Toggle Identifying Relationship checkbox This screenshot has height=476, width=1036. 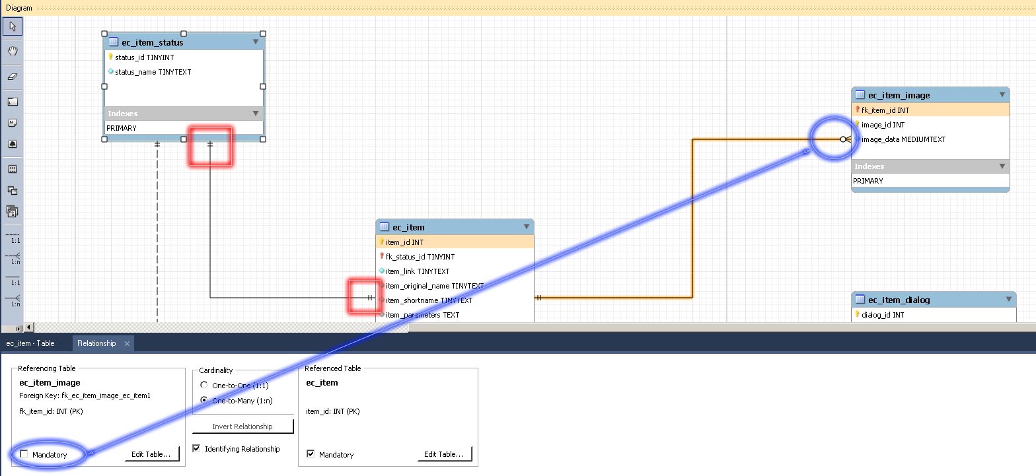[x=196, y=449]
